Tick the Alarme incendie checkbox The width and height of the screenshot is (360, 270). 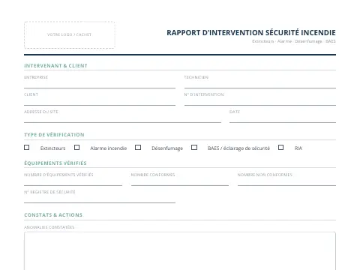click(77, 148)
